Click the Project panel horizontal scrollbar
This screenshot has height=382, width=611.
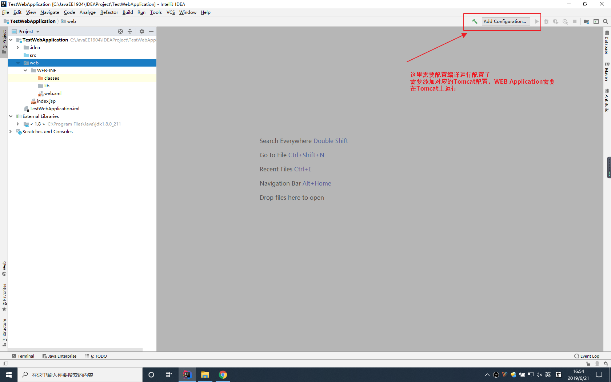click(x=75, y=350)
